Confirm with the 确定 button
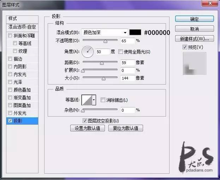 (x=195, y=19)
